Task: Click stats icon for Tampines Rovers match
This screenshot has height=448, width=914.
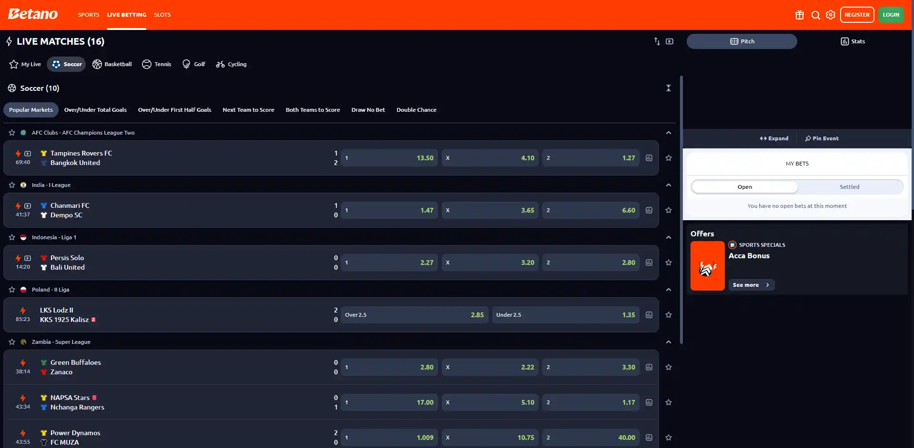Action: pyautogui.click(x=649, y=158)
